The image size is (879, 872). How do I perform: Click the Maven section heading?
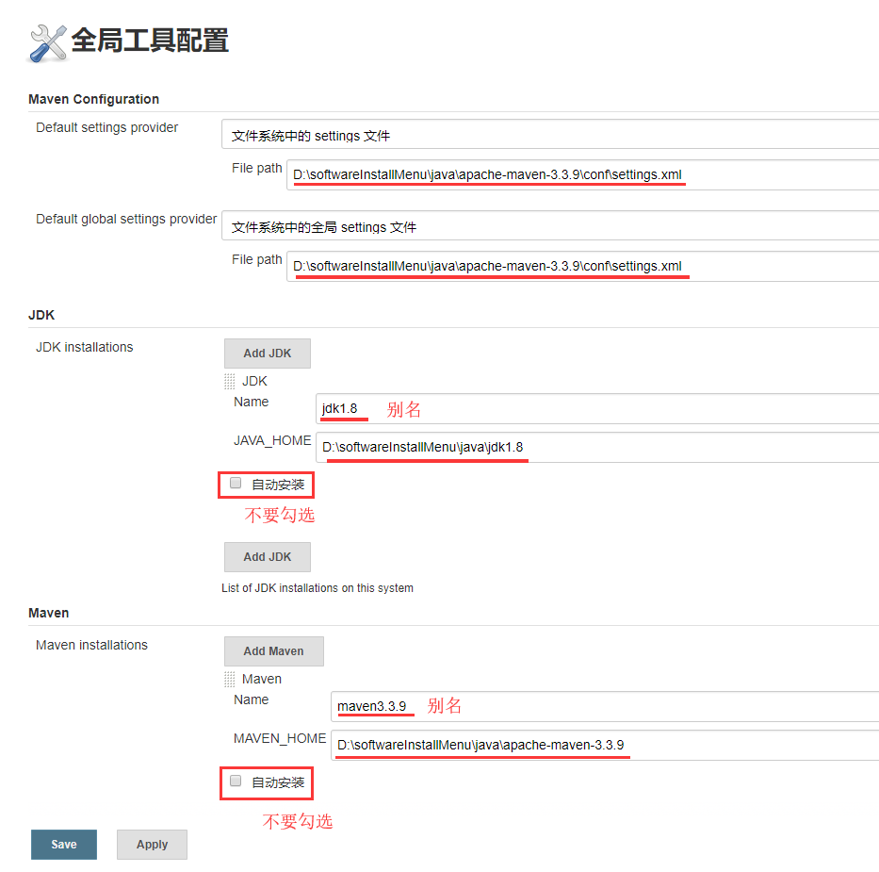coord(49,613)
